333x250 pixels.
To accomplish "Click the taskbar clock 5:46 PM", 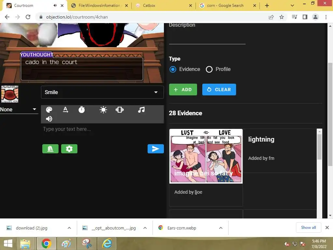I will [x=319, y=241].
